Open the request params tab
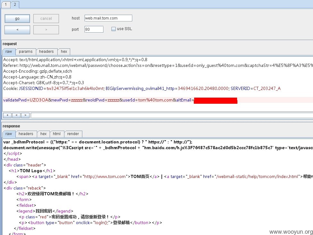Viewport: 313px width, 235px height. 26,52
